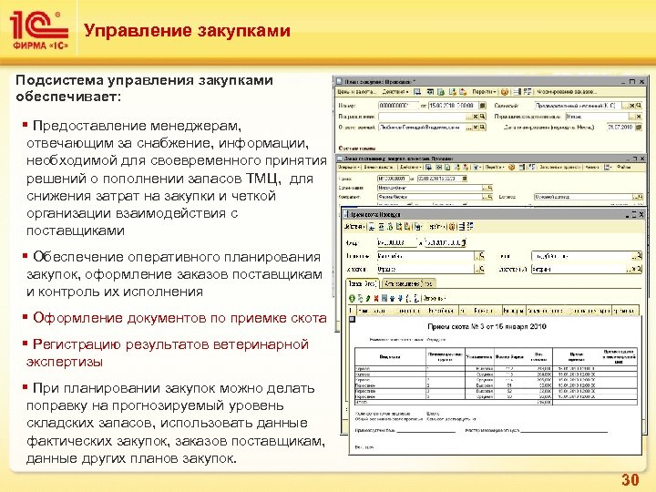
Task: Open Действия menu in Заказ поставщику window
Action: (x=412, y=167)
